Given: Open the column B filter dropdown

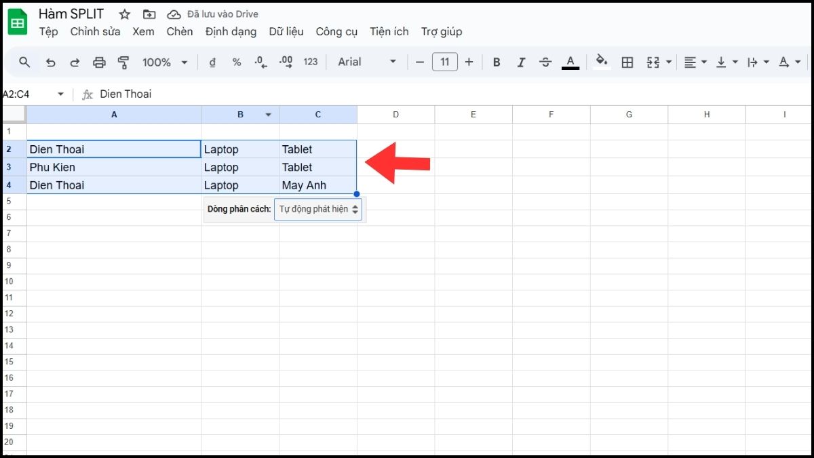Looking at the screenshot, I should point(269,115).
